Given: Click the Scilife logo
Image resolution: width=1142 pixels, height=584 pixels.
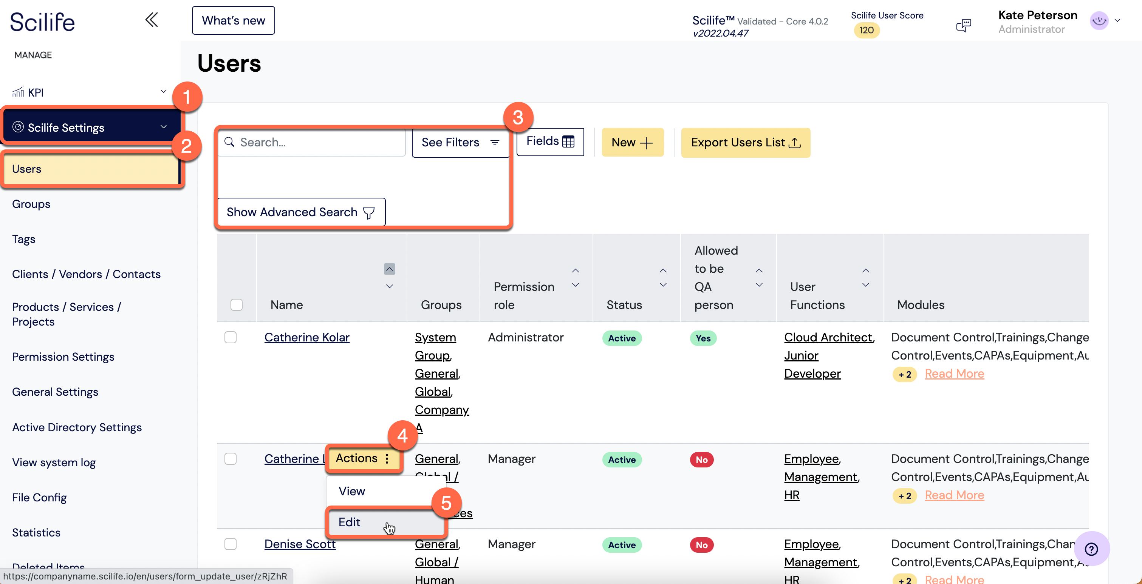Looking at the screenshot, I should pos(43,22).
